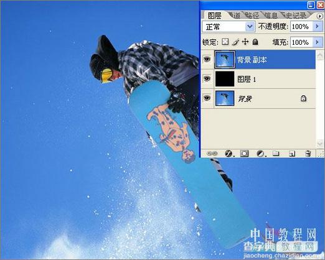
Task: Create a new layer
Action: 292,154
